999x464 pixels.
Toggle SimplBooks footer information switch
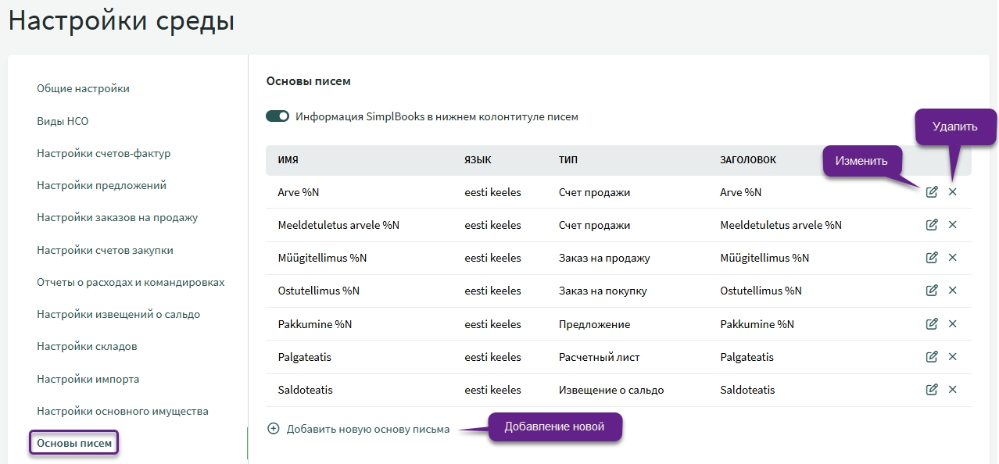coord(277,116)
